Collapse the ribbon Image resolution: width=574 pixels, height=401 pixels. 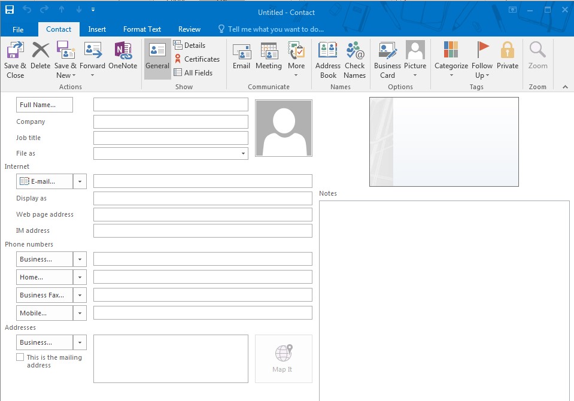[x=565, y=87]
